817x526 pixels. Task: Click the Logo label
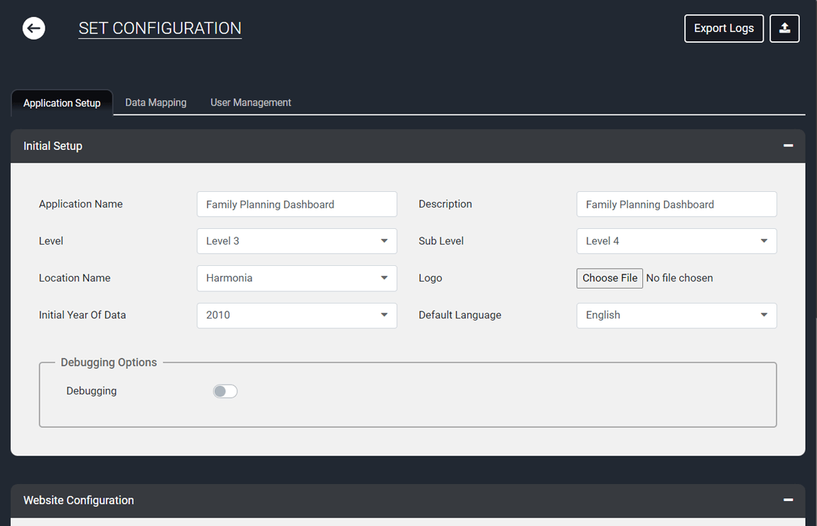(431, 278)
